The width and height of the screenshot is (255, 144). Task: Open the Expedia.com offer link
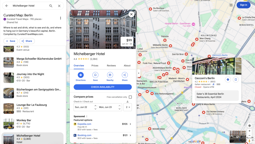pyautogui.click(x=84, y=124)
